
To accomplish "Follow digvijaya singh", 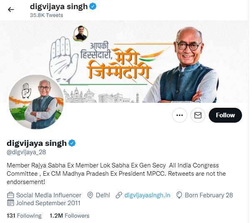I will click(x=225, y=115).
